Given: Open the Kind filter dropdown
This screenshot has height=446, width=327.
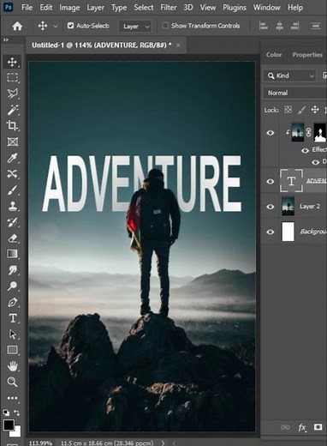Looking at the screenshot, I should coord(290,75).
